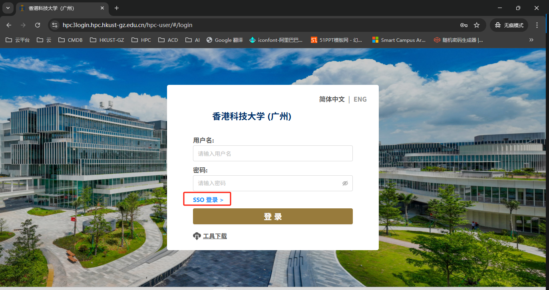Image resolution: width=549 pixels, height=290 pixels.
Task: Switch language to ENG
Action: (x=360, y=99)
